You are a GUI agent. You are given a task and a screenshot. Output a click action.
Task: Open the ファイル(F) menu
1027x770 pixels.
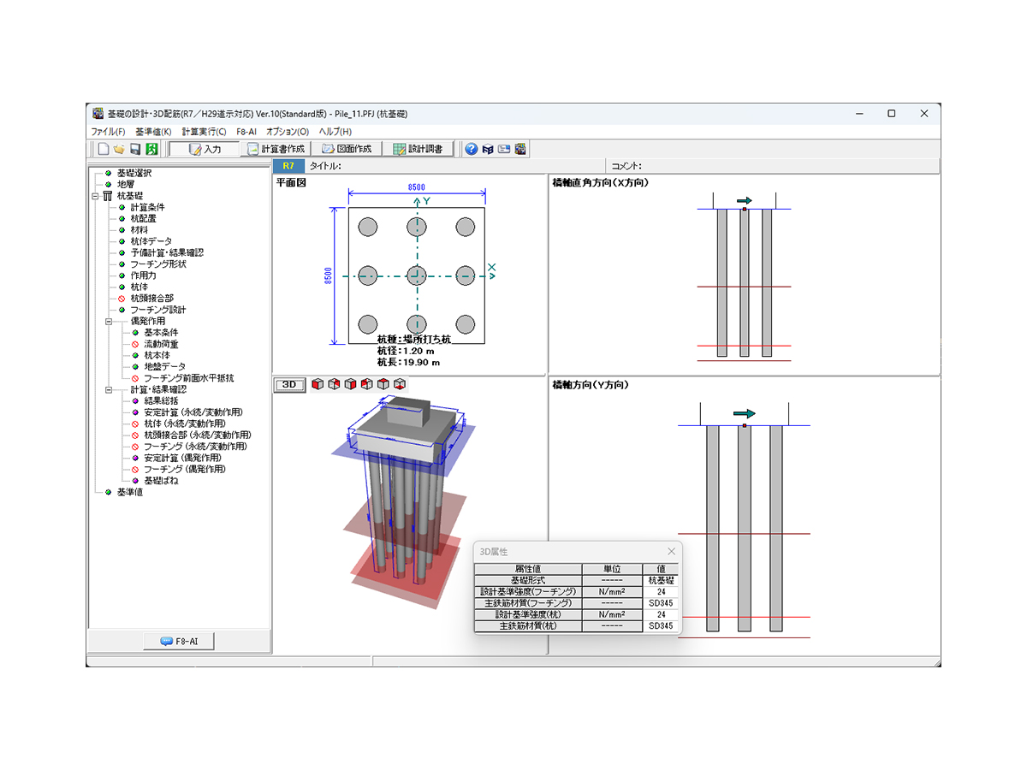[x=108, y=132]
